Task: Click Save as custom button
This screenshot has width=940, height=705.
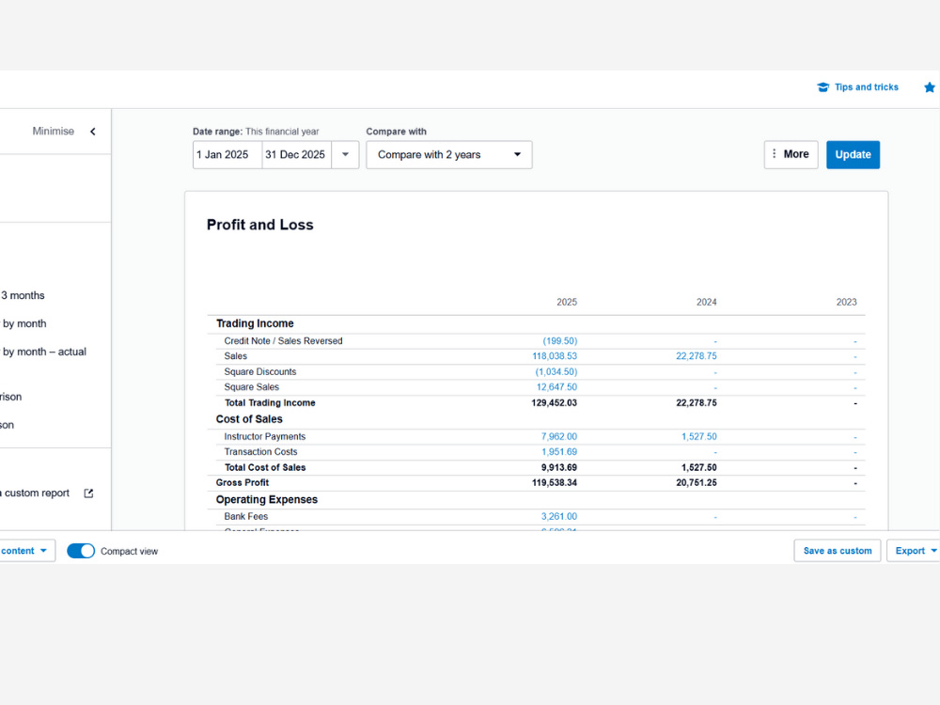Action: click(838, 550)
